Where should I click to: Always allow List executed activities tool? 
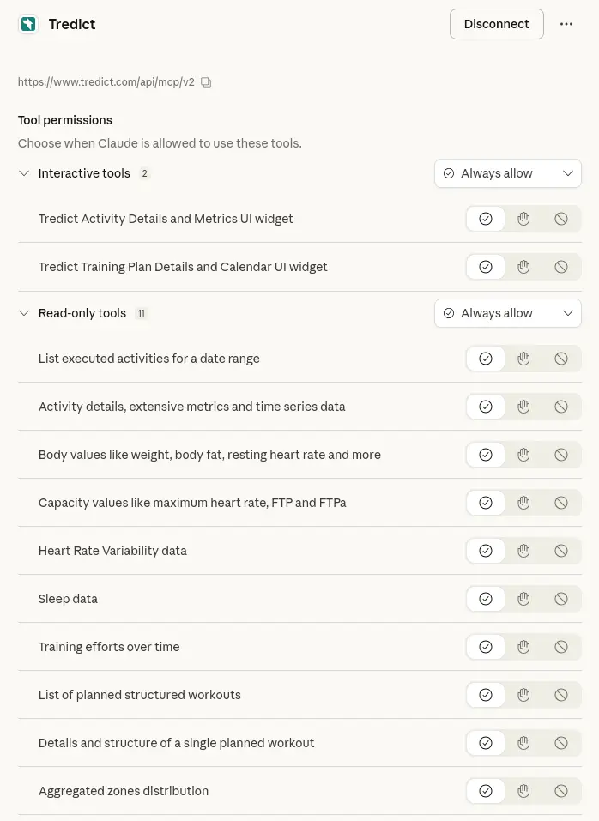pyautogui.click(x=486, y=359)
